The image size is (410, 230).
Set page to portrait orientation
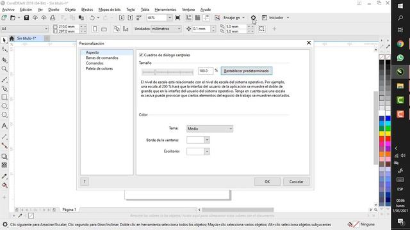(x=95, y=29)
